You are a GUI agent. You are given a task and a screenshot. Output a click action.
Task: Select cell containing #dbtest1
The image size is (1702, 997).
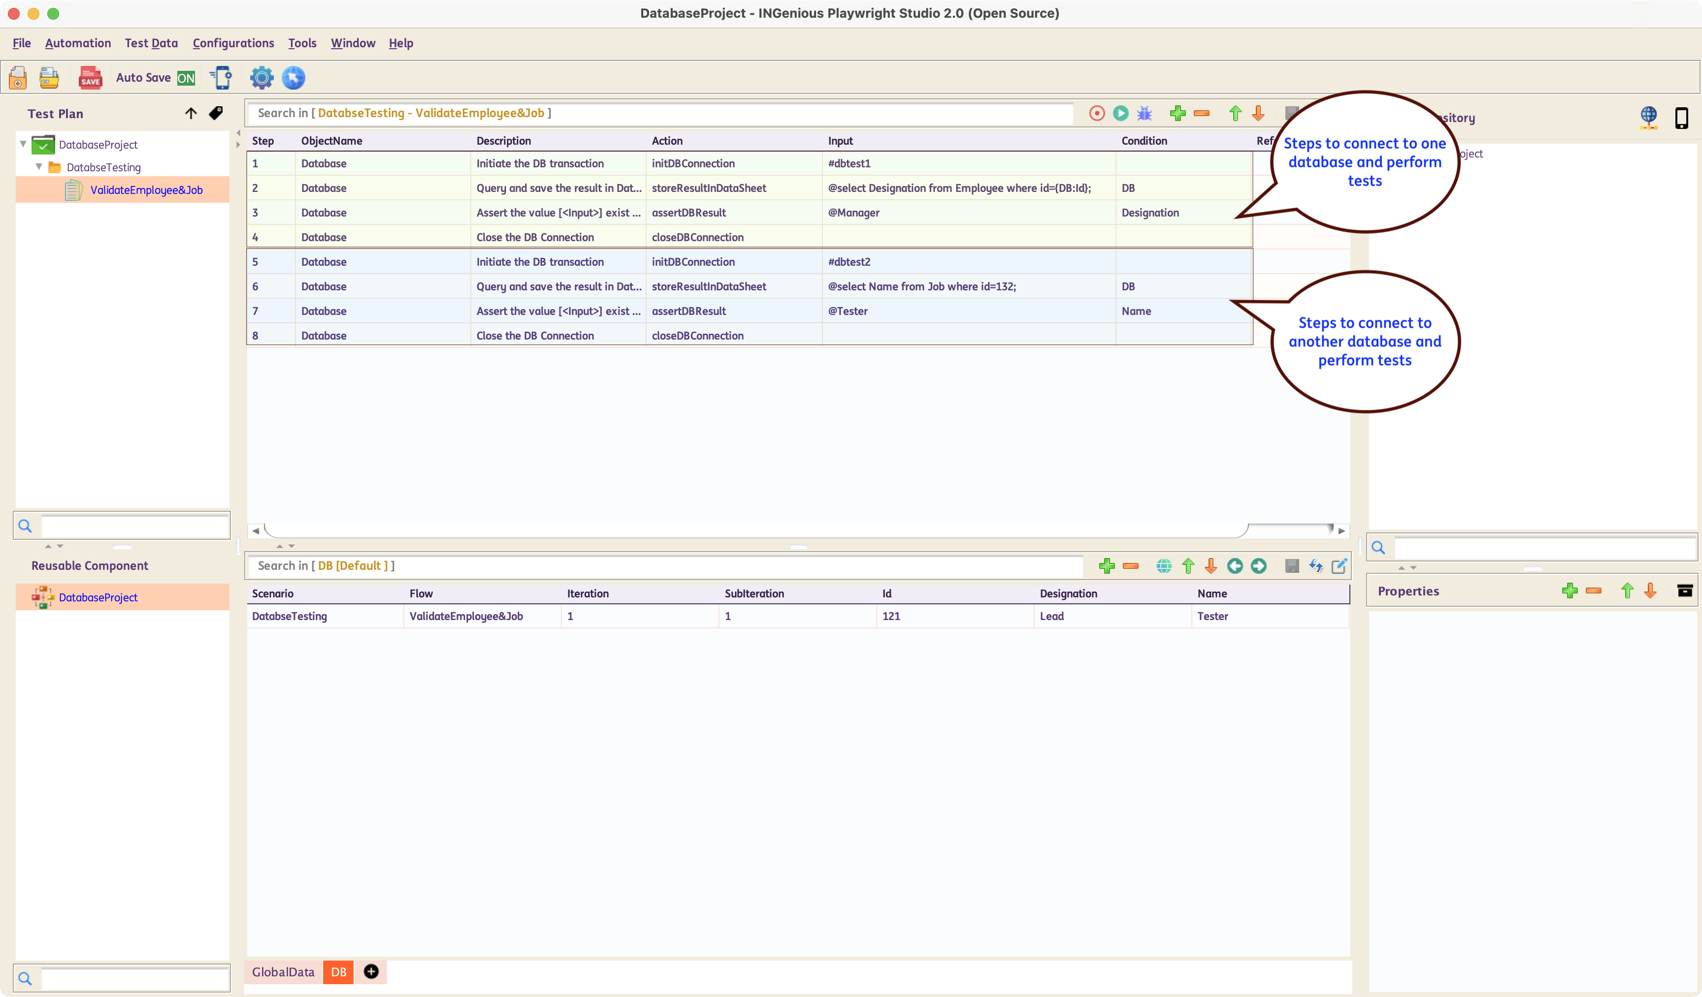pyautogui.click(x=969, y=163)
